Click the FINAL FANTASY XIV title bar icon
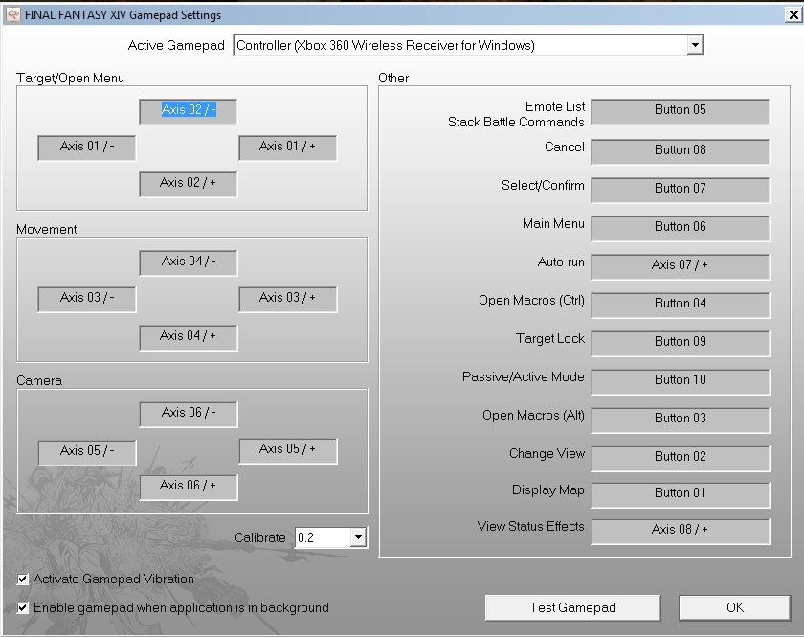The width and height of the screenshot is (804, 637). click(x=13, y=15)
